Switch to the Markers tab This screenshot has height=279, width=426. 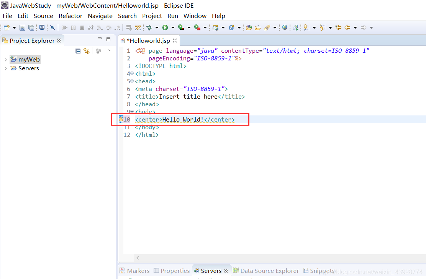(x=135, y=271)
